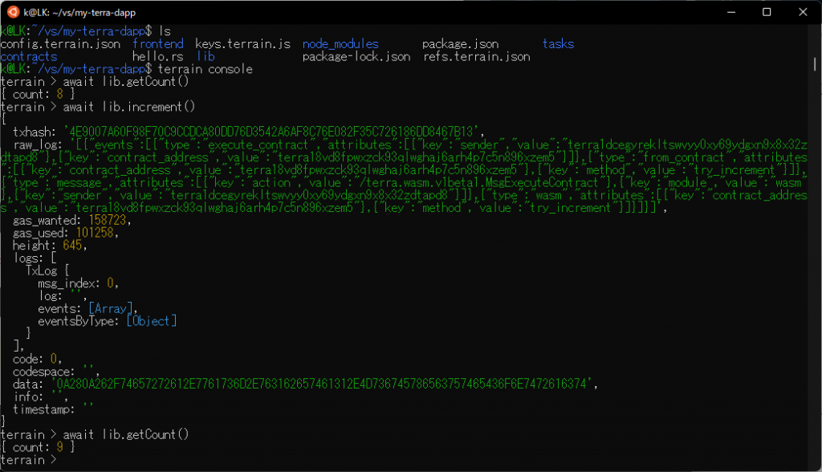Close the Ubuntu terminal window

(804, 12)
